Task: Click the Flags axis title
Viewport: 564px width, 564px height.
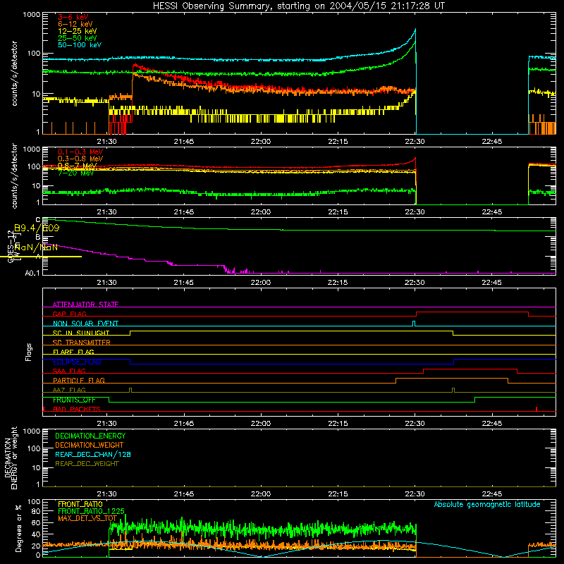Action: click(x=29, y=352)
